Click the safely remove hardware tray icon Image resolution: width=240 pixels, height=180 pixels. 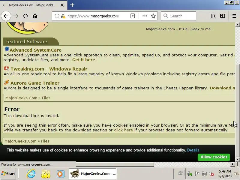190,174
